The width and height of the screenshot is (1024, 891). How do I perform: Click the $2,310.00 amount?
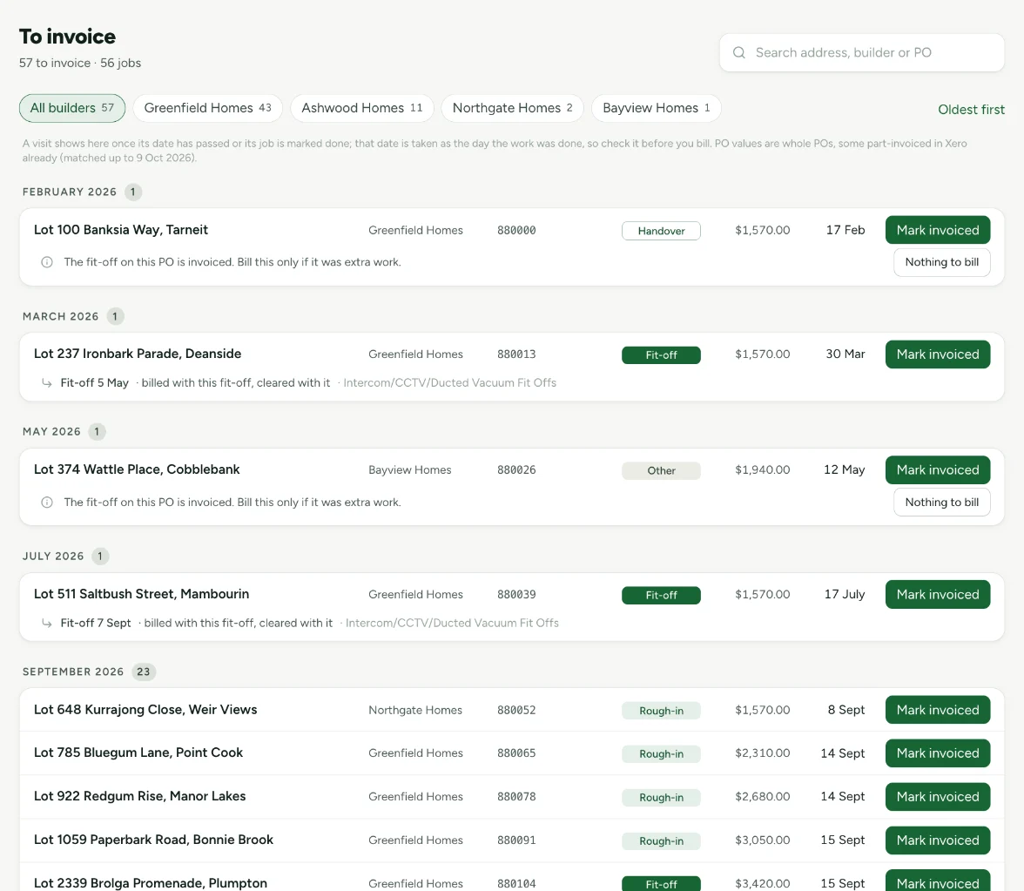(x=762, y=753)
